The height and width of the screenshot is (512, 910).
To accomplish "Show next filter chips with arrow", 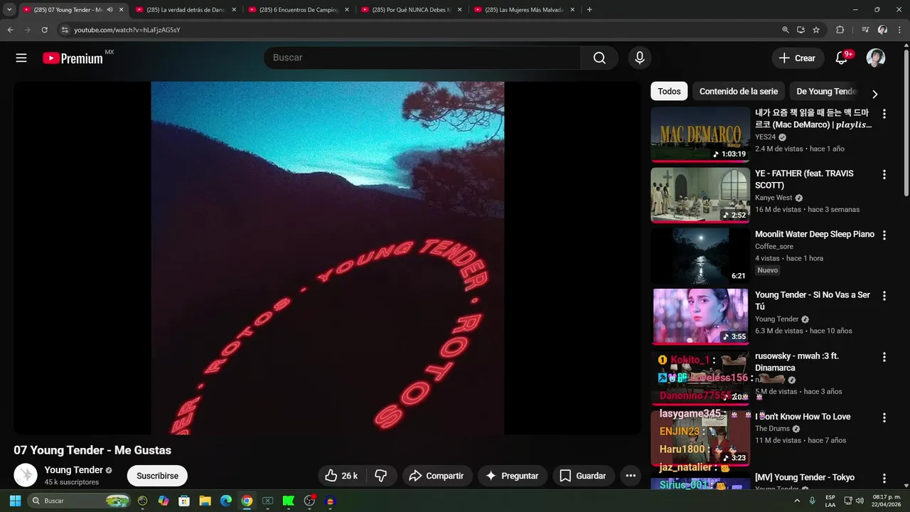I will tap(874, 94).
